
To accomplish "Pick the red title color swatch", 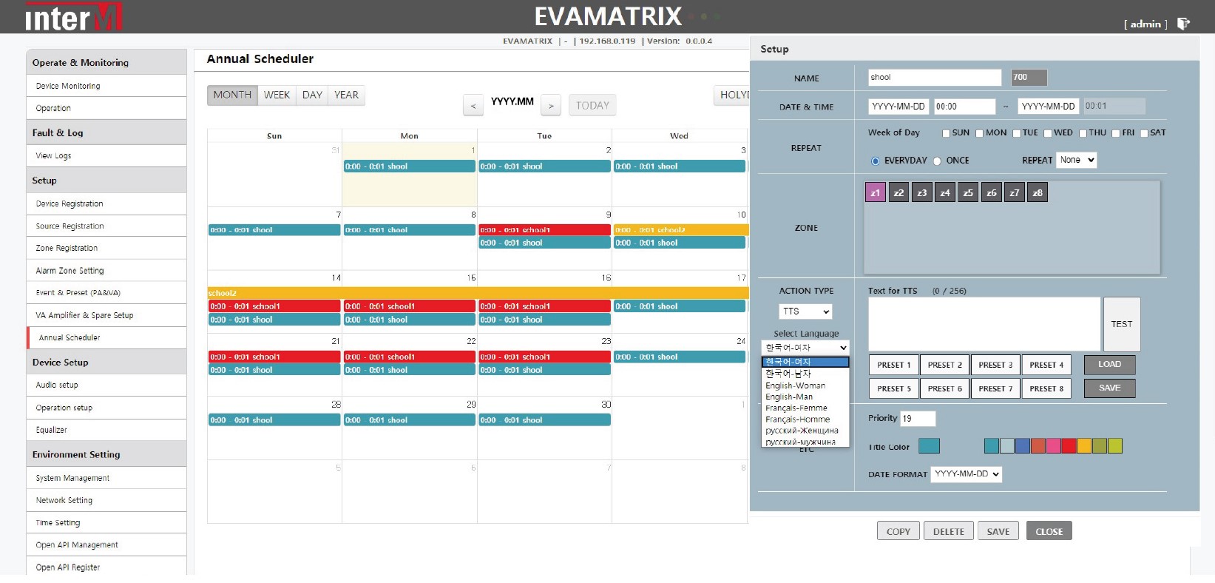I will point(1069,445).
